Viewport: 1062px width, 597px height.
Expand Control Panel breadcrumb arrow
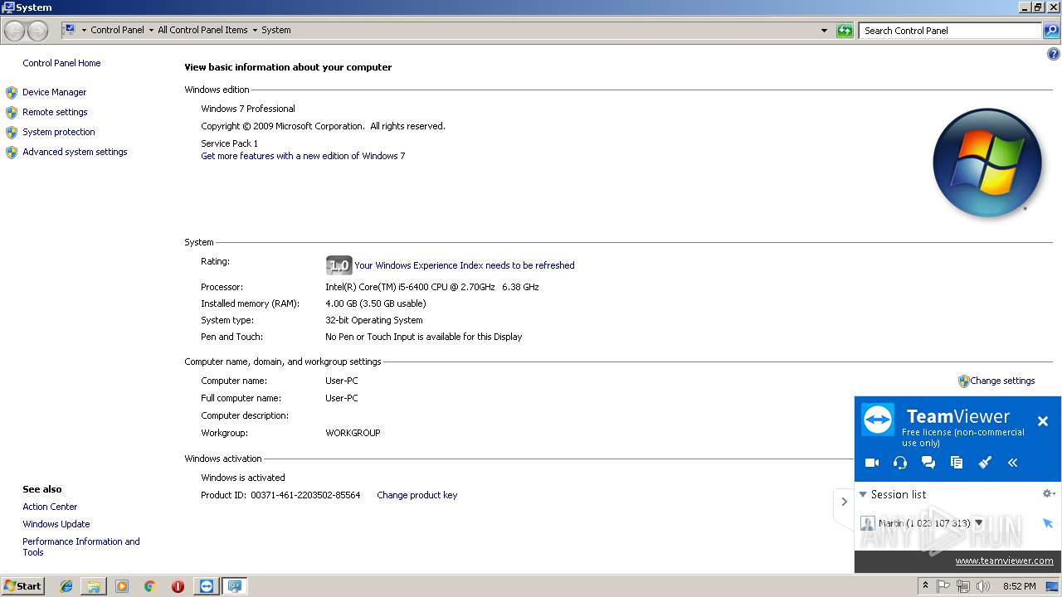[x=151, y=30]
